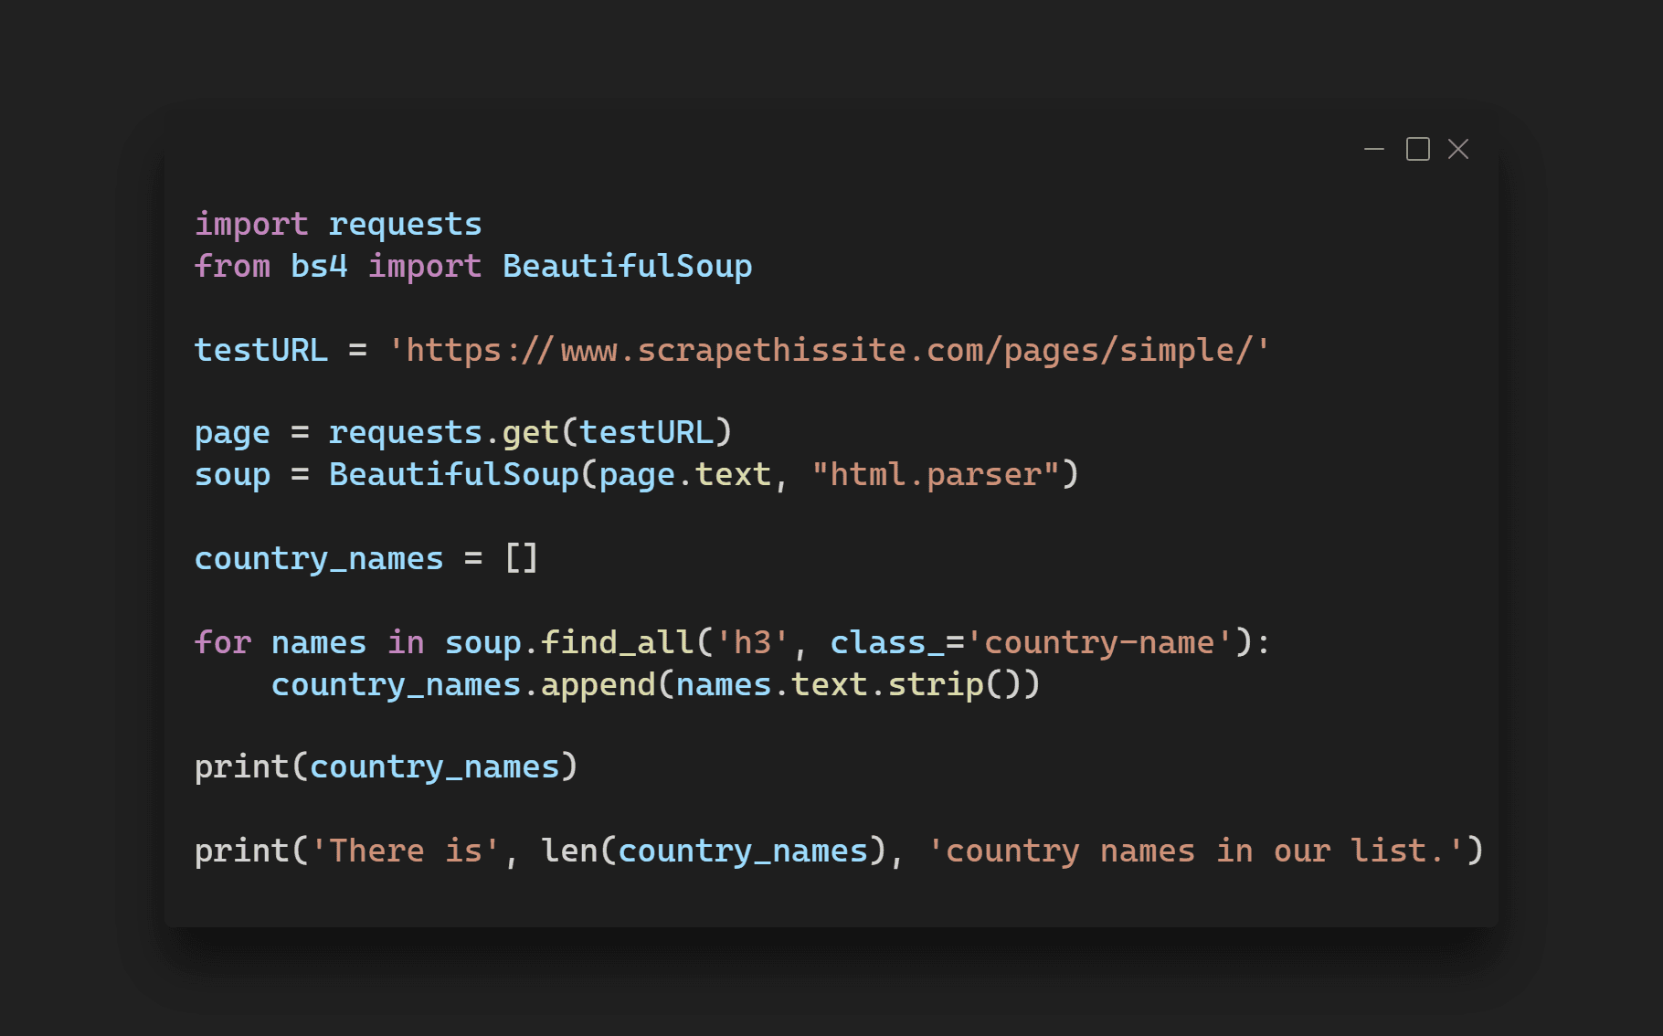The image size is (1663, 1036).
Task: Click the find_all method name
Action: (618, 642)
